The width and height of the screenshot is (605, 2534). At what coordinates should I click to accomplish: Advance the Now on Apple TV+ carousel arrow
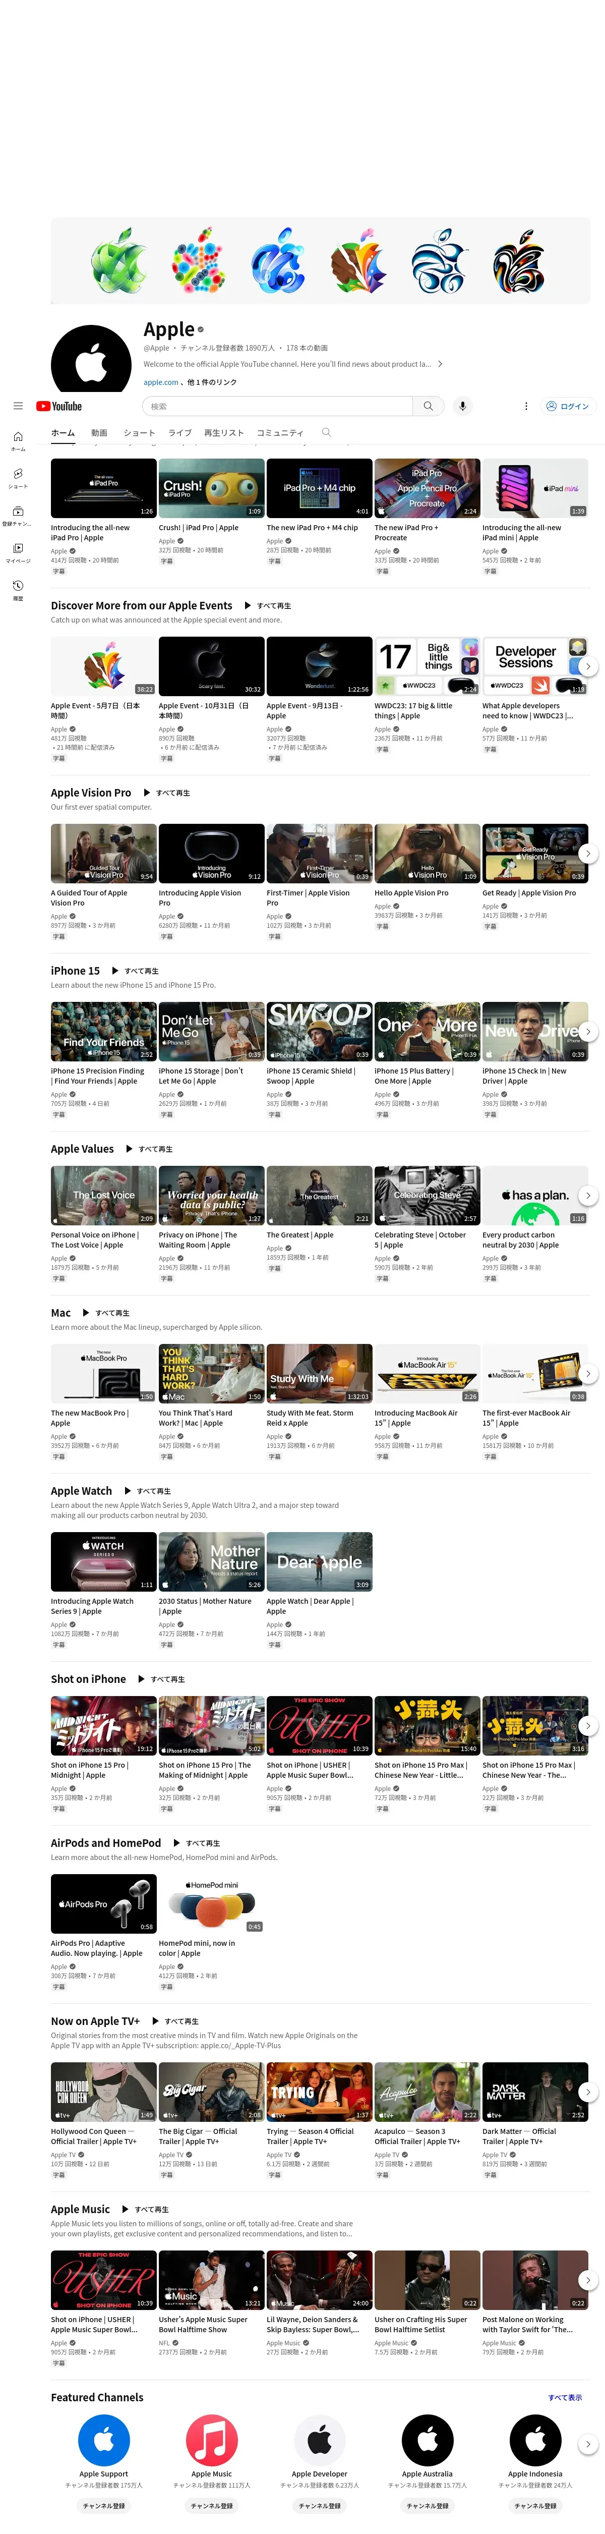pos(587,2092)
